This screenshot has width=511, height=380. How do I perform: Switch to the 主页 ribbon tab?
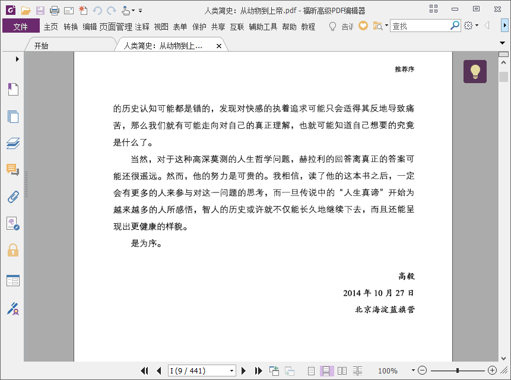51,27
